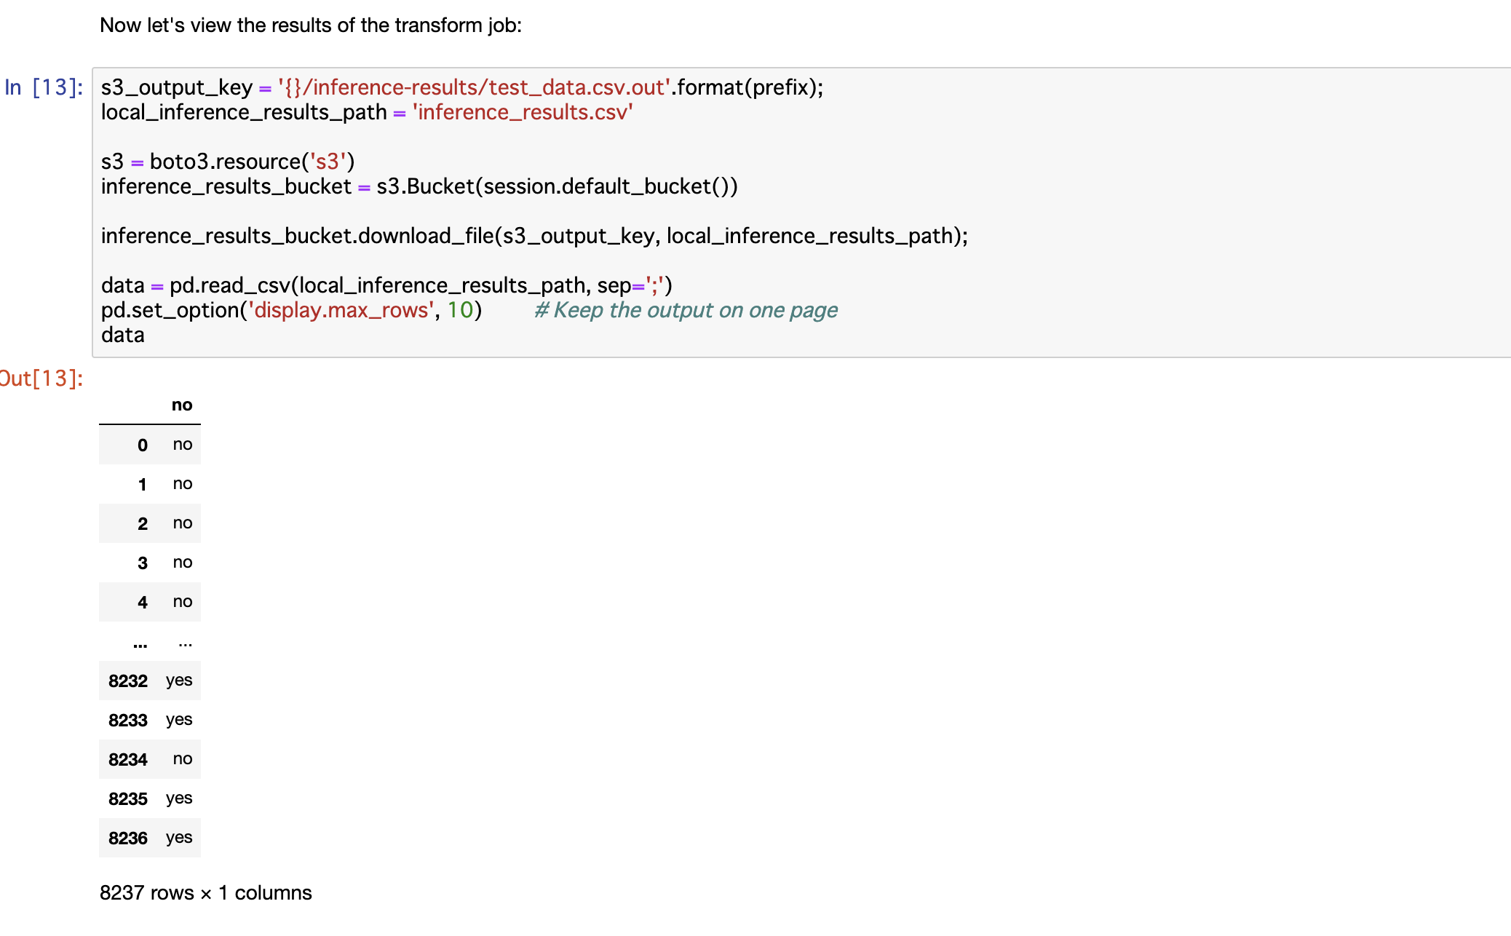Click the s3.Bucket(session.default_bucket()) line
1511x936 pixels.
[419, 186]
